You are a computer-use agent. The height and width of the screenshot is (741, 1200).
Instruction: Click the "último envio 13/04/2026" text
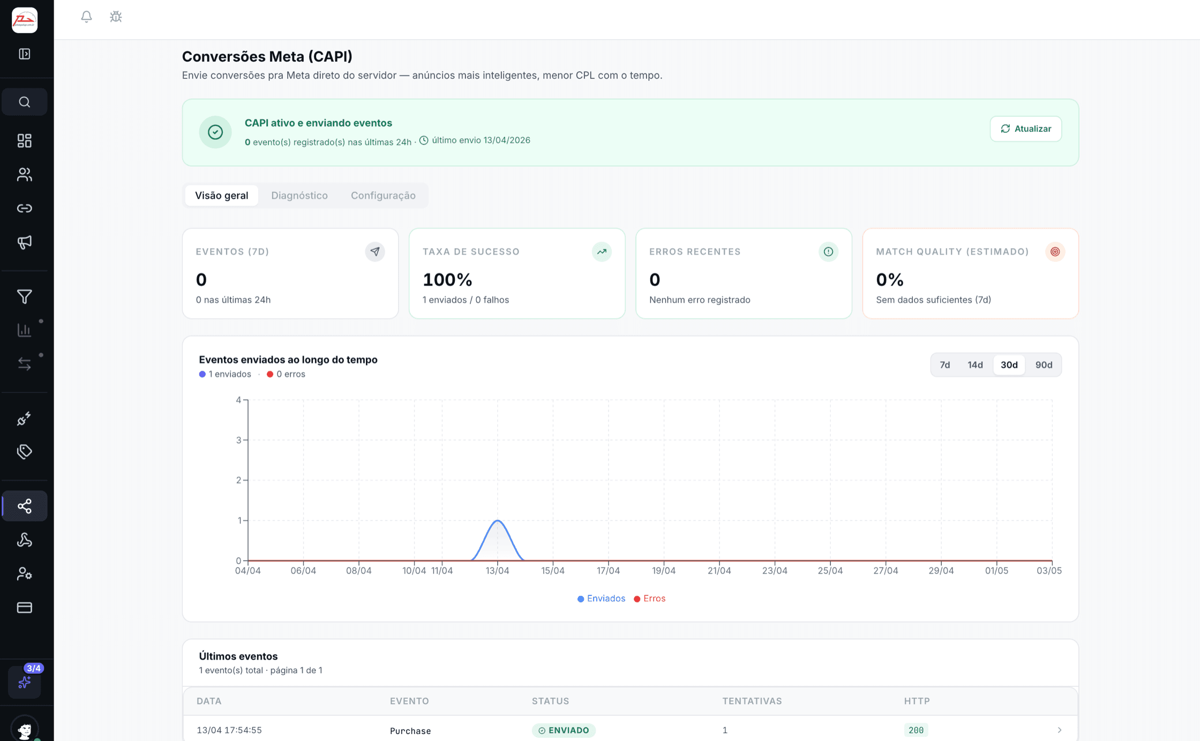tap(481, 140)
